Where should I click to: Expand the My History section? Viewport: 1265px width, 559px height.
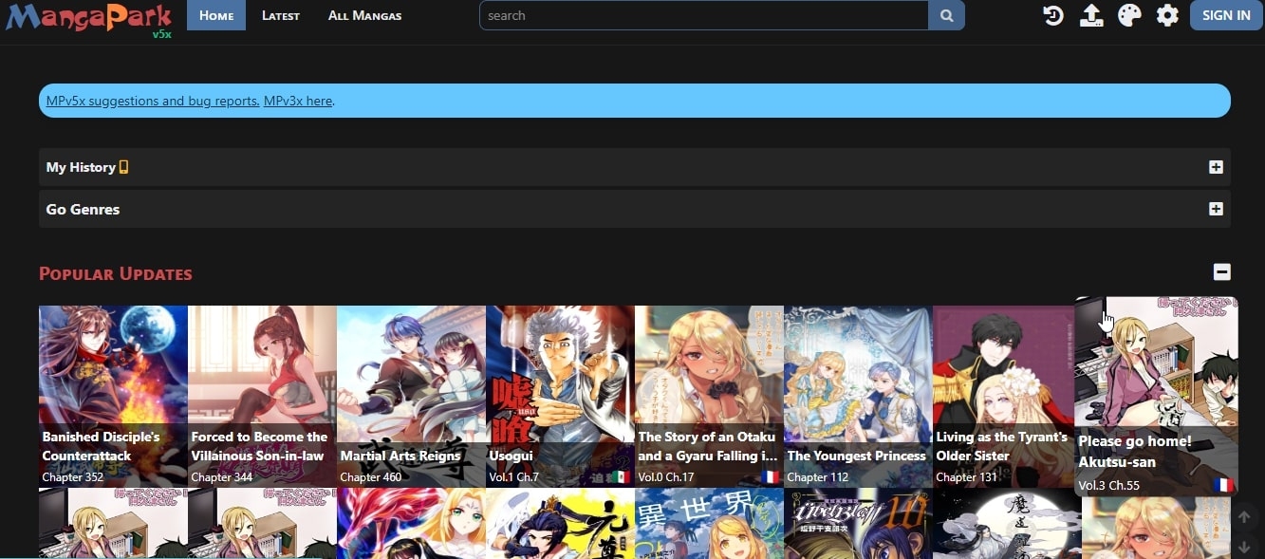point(1216,167)
